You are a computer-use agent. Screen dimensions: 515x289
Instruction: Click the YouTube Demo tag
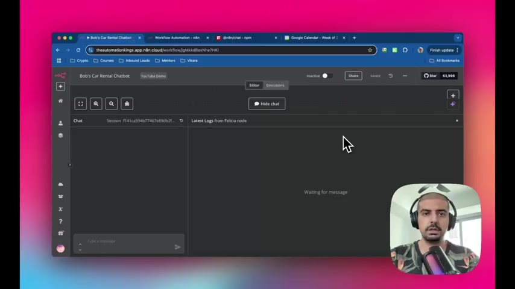(153, 76)
